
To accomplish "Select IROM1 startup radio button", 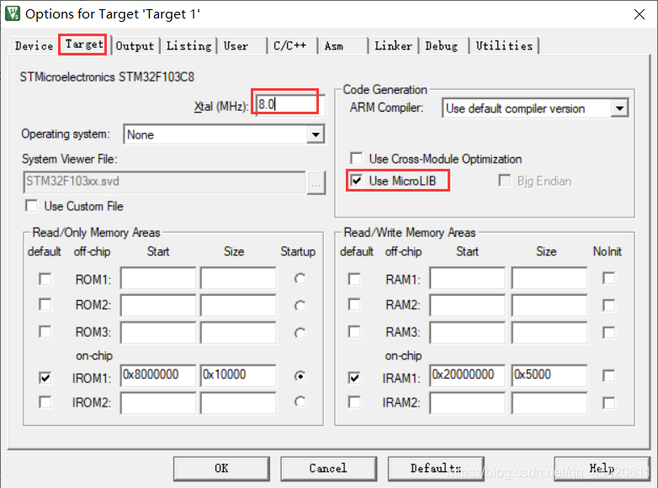I will [300, 376].
